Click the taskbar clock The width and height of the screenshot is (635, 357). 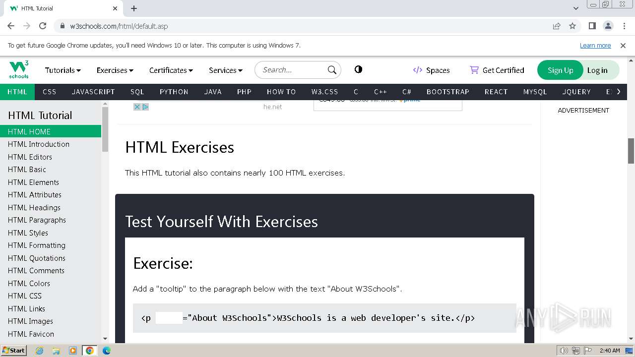pos(610,351)
